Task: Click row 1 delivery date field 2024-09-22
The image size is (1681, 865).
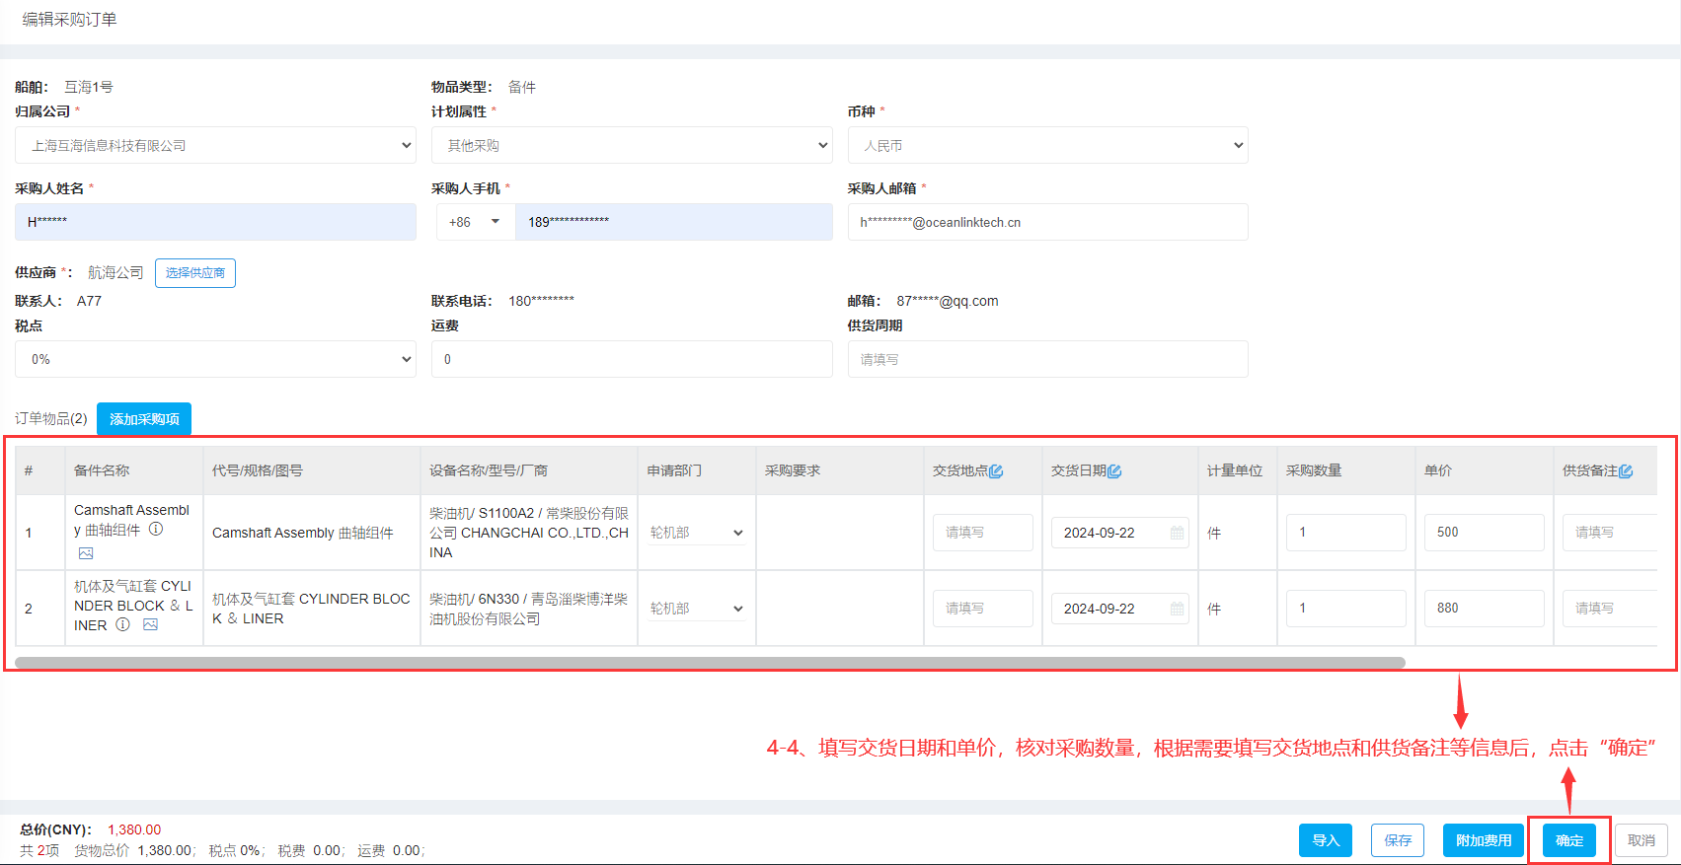Action: [x=1119, y=533]
